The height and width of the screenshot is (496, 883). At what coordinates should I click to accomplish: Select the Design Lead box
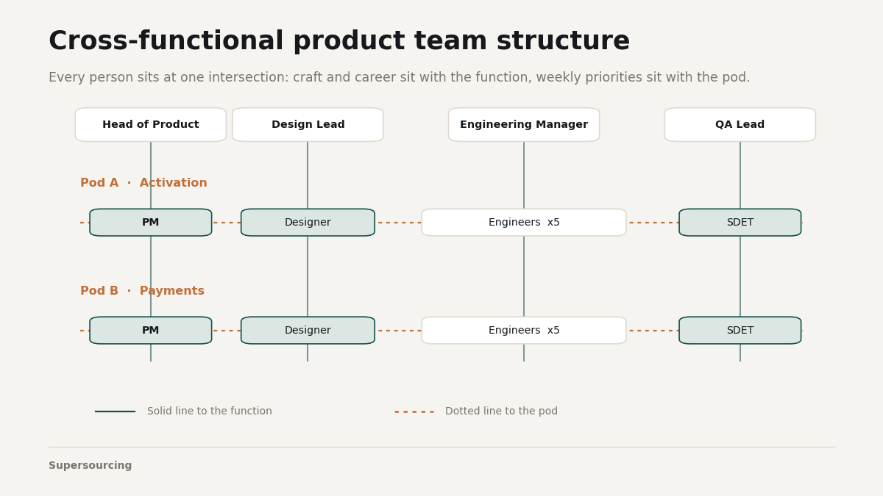(308, 125)
